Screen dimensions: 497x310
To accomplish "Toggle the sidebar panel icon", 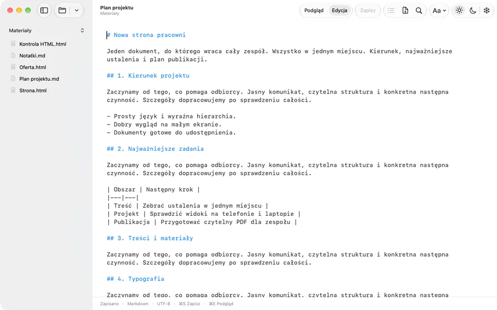I will click(44, 10).
